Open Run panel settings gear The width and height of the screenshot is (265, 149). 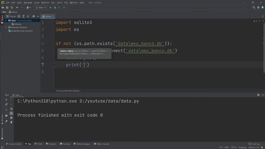point(258,95)
